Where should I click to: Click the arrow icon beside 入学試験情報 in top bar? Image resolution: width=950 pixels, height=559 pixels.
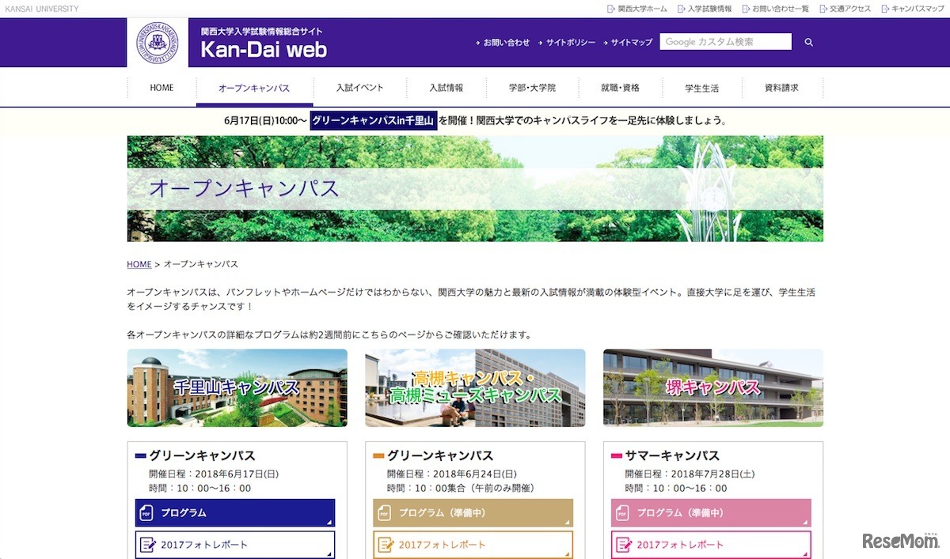point(681,9)
